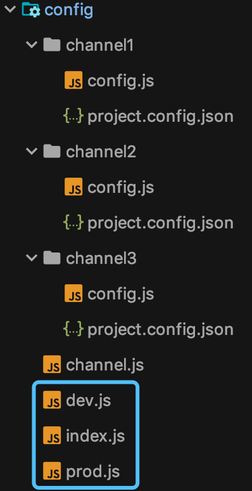
Task: Open the prod.js file
Action: (x=93, y=471)
